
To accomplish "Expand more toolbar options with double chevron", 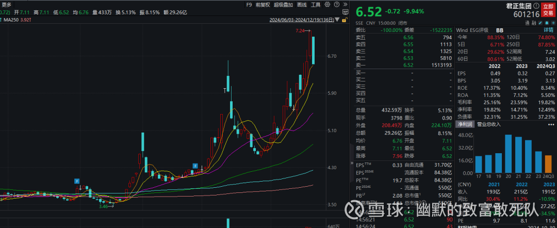I will click(x=345, y=4).
